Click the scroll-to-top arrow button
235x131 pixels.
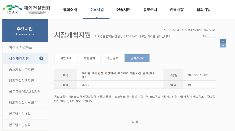[223, 41]
